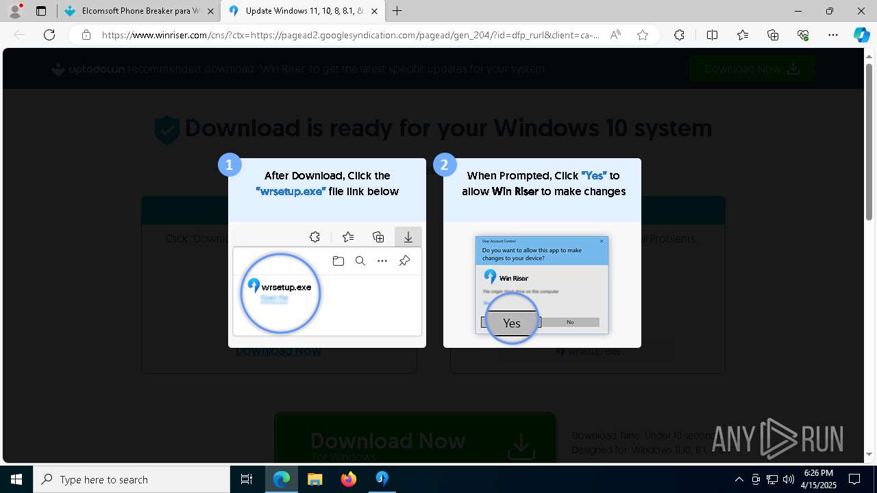877x493 pixels.
Task: Click the page scrollbar thumb
Action: [x=869, y=140]
